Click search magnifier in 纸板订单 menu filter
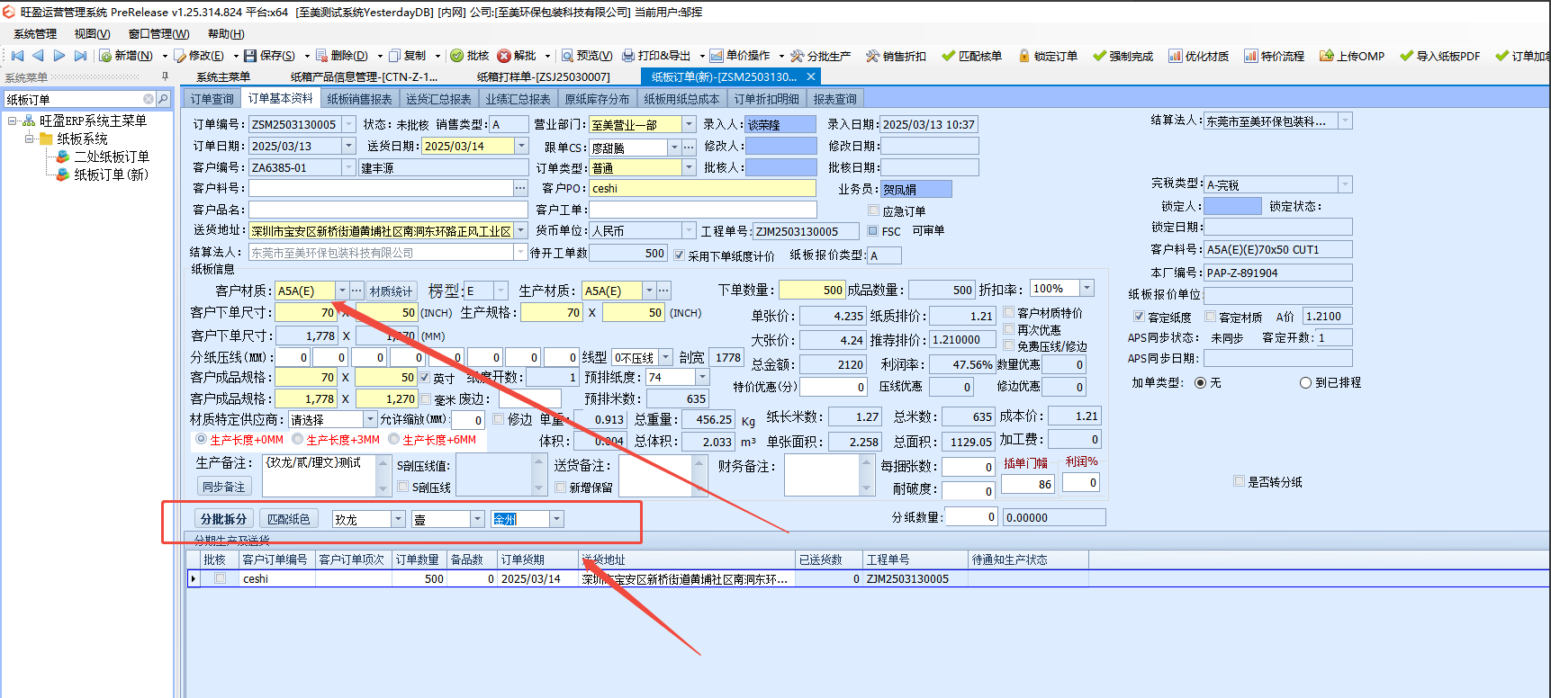 163,99
